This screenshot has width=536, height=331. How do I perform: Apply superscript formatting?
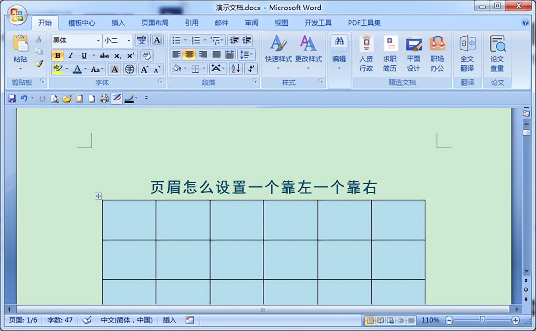(x=131, y=55)
